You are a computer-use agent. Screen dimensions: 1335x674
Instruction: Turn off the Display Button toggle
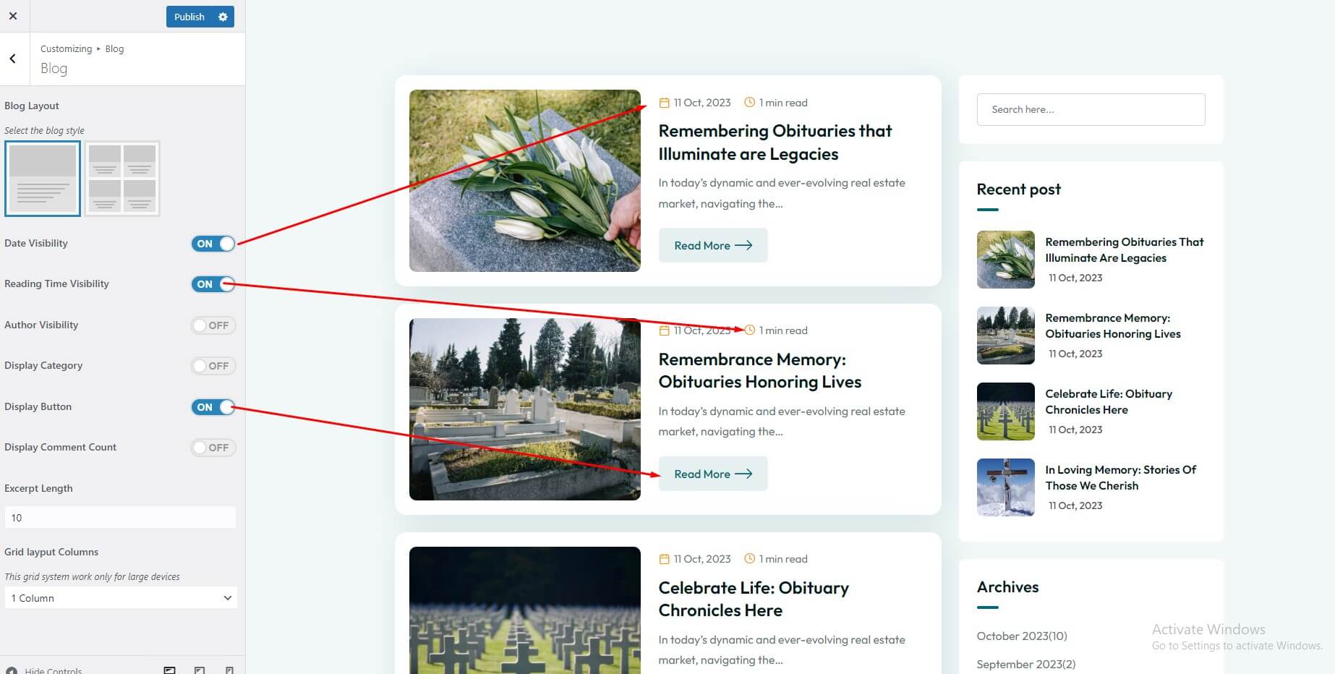click(x=213, y=407)
